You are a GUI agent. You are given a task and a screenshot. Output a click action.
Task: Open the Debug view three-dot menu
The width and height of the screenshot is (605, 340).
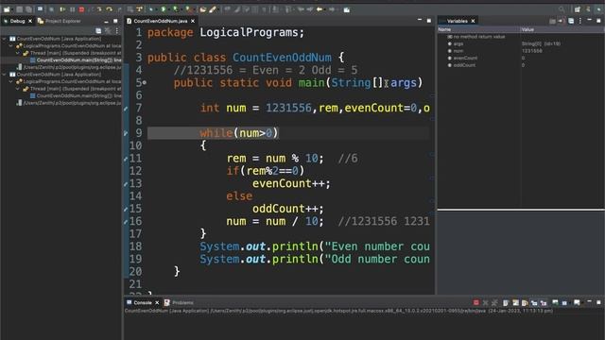pos(117,30)
